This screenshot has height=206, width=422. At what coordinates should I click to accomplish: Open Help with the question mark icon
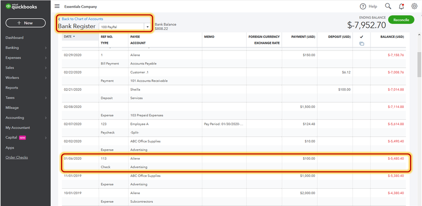click(363, 6)
